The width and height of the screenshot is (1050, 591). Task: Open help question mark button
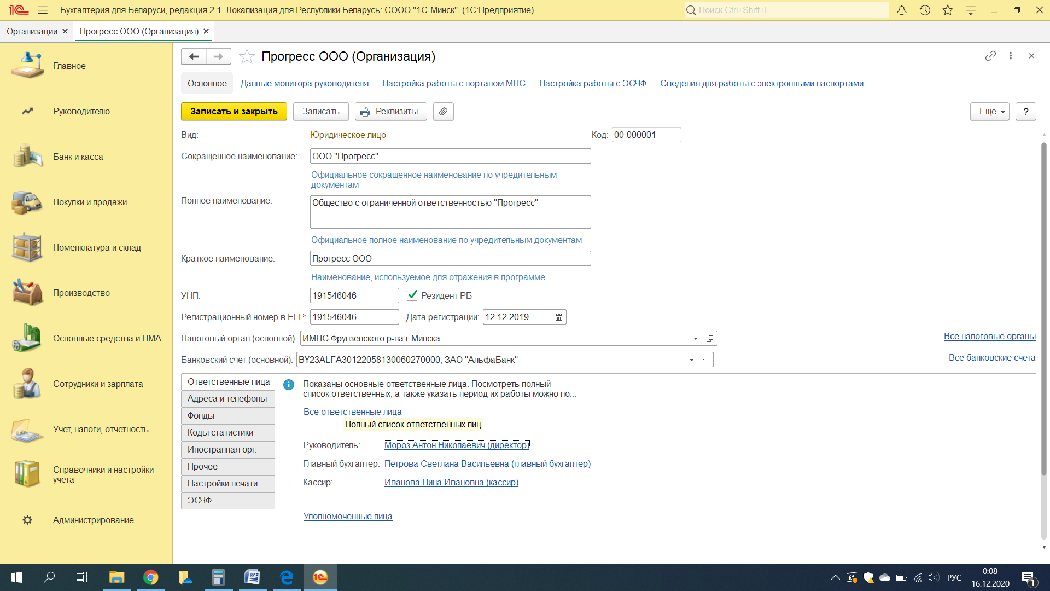(x=1026, y=111)
